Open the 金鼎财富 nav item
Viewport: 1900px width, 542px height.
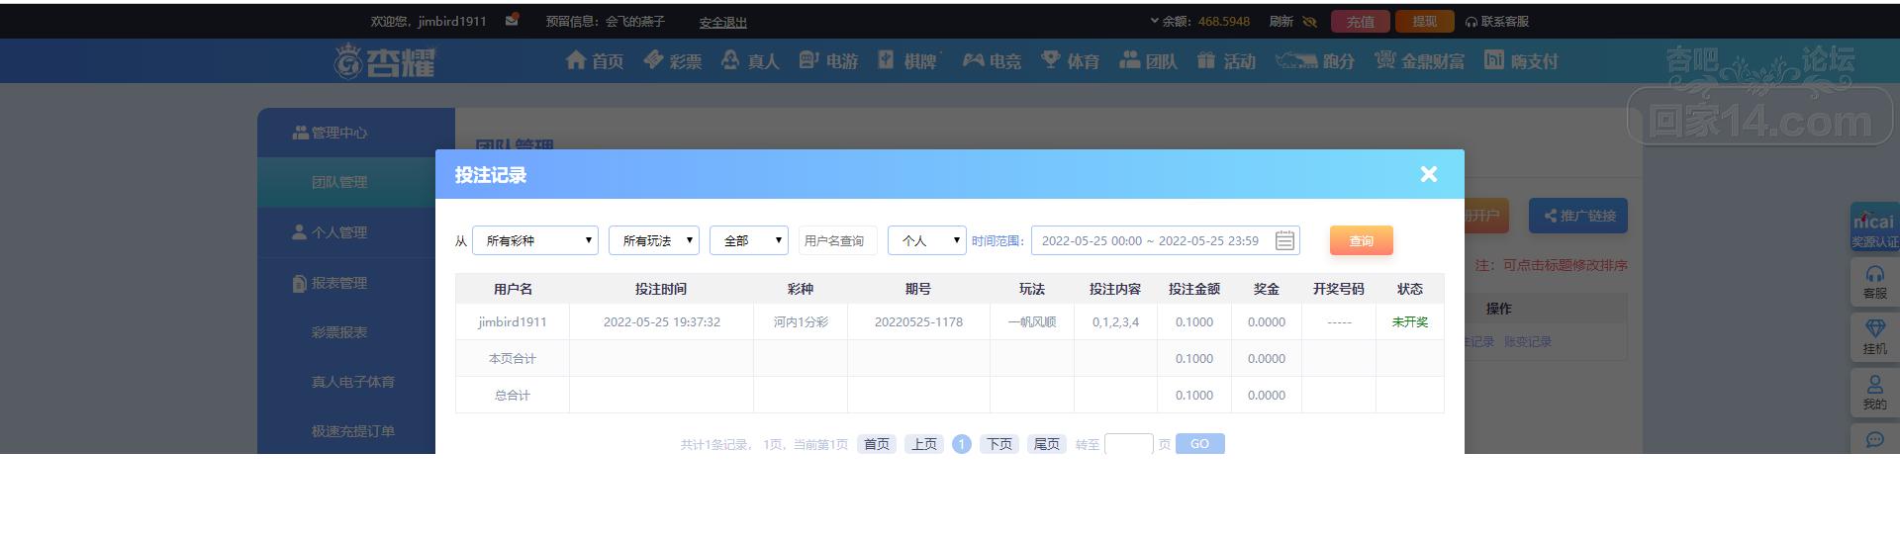(x=1419, y=61)
